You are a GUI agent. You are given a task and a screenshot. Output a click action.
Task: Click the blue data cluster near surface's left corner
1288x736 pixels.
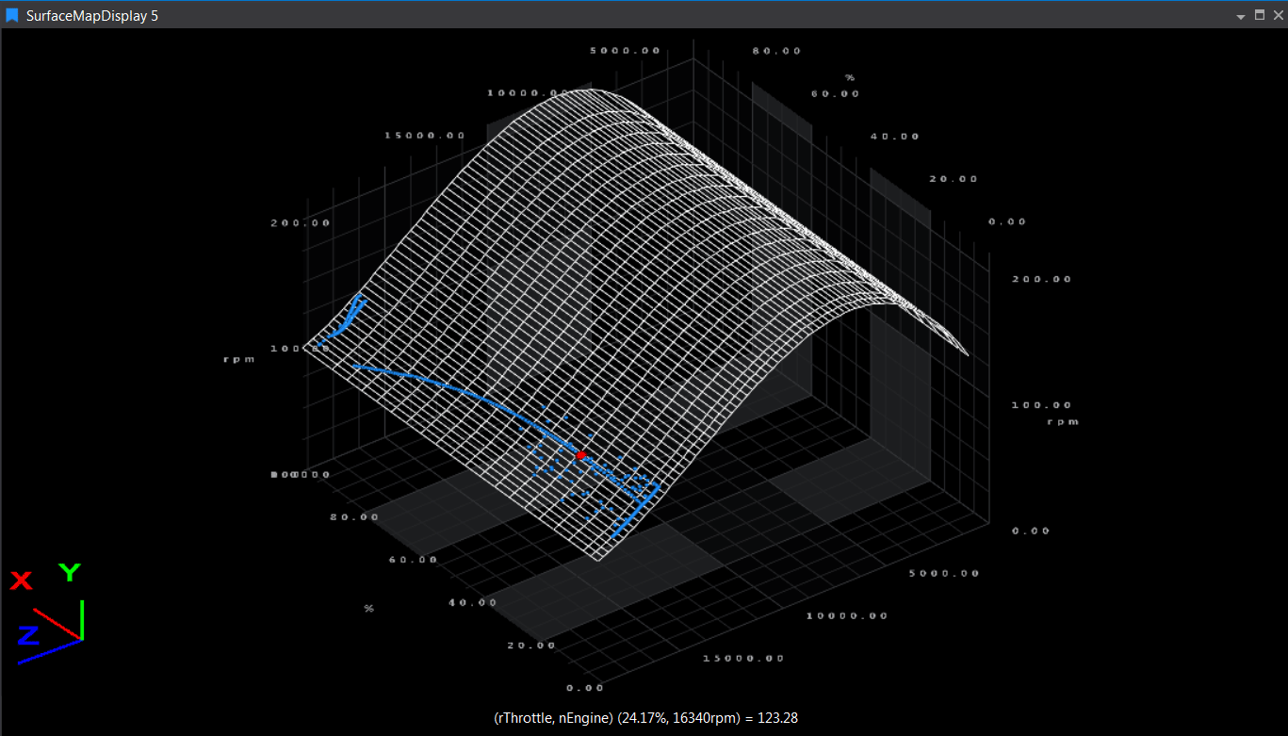point(350,314)
